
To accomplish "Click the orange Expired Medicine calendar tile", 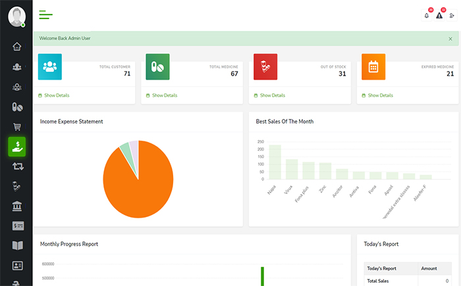I will point(373,66).
